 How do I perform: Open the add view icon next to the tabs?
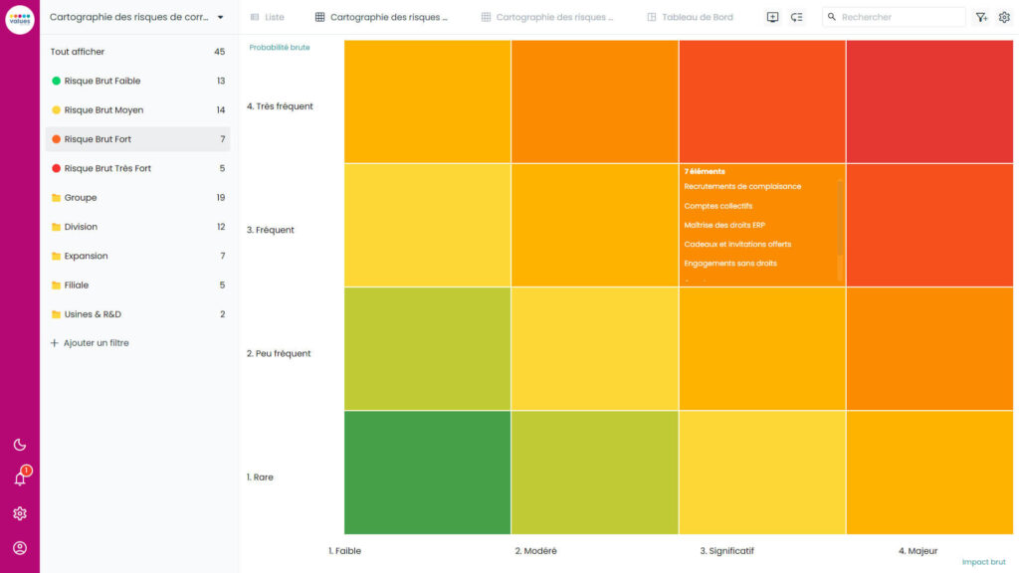(x=773, y=17)
